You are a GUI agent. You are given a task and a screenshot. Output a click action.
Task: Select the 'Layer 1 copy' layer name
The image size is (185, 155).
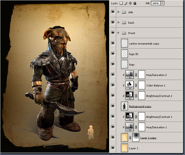[148, 138]
